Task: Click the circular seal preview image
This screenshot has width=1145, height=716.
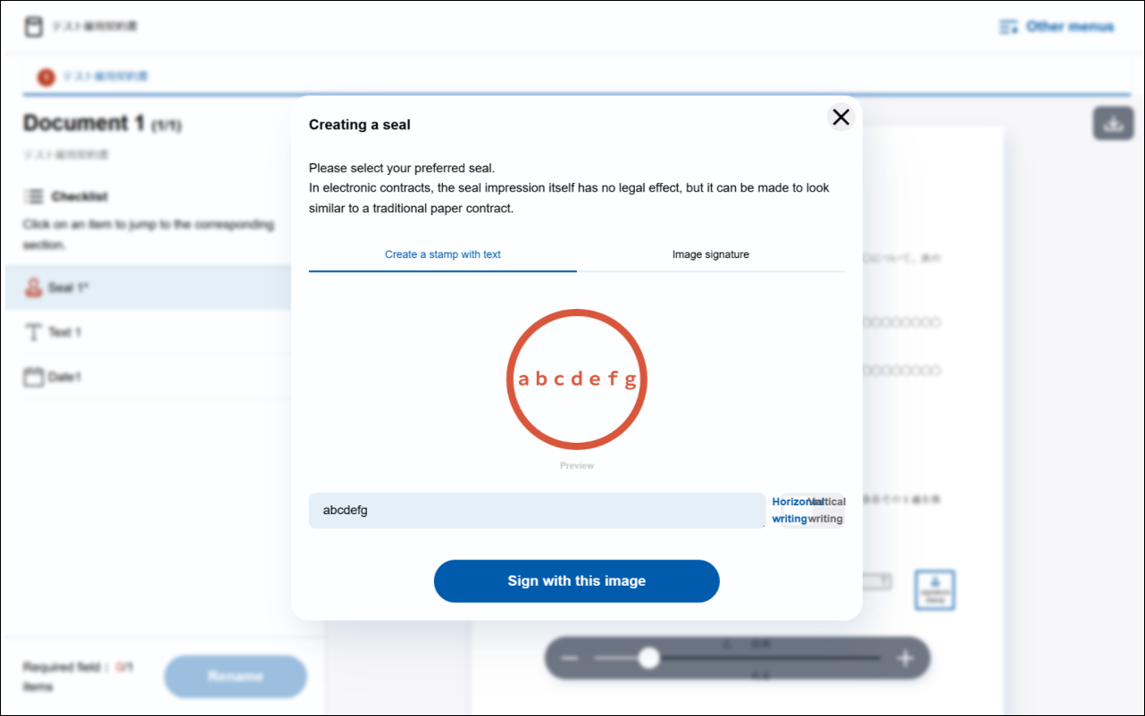Action: [576, 379]
